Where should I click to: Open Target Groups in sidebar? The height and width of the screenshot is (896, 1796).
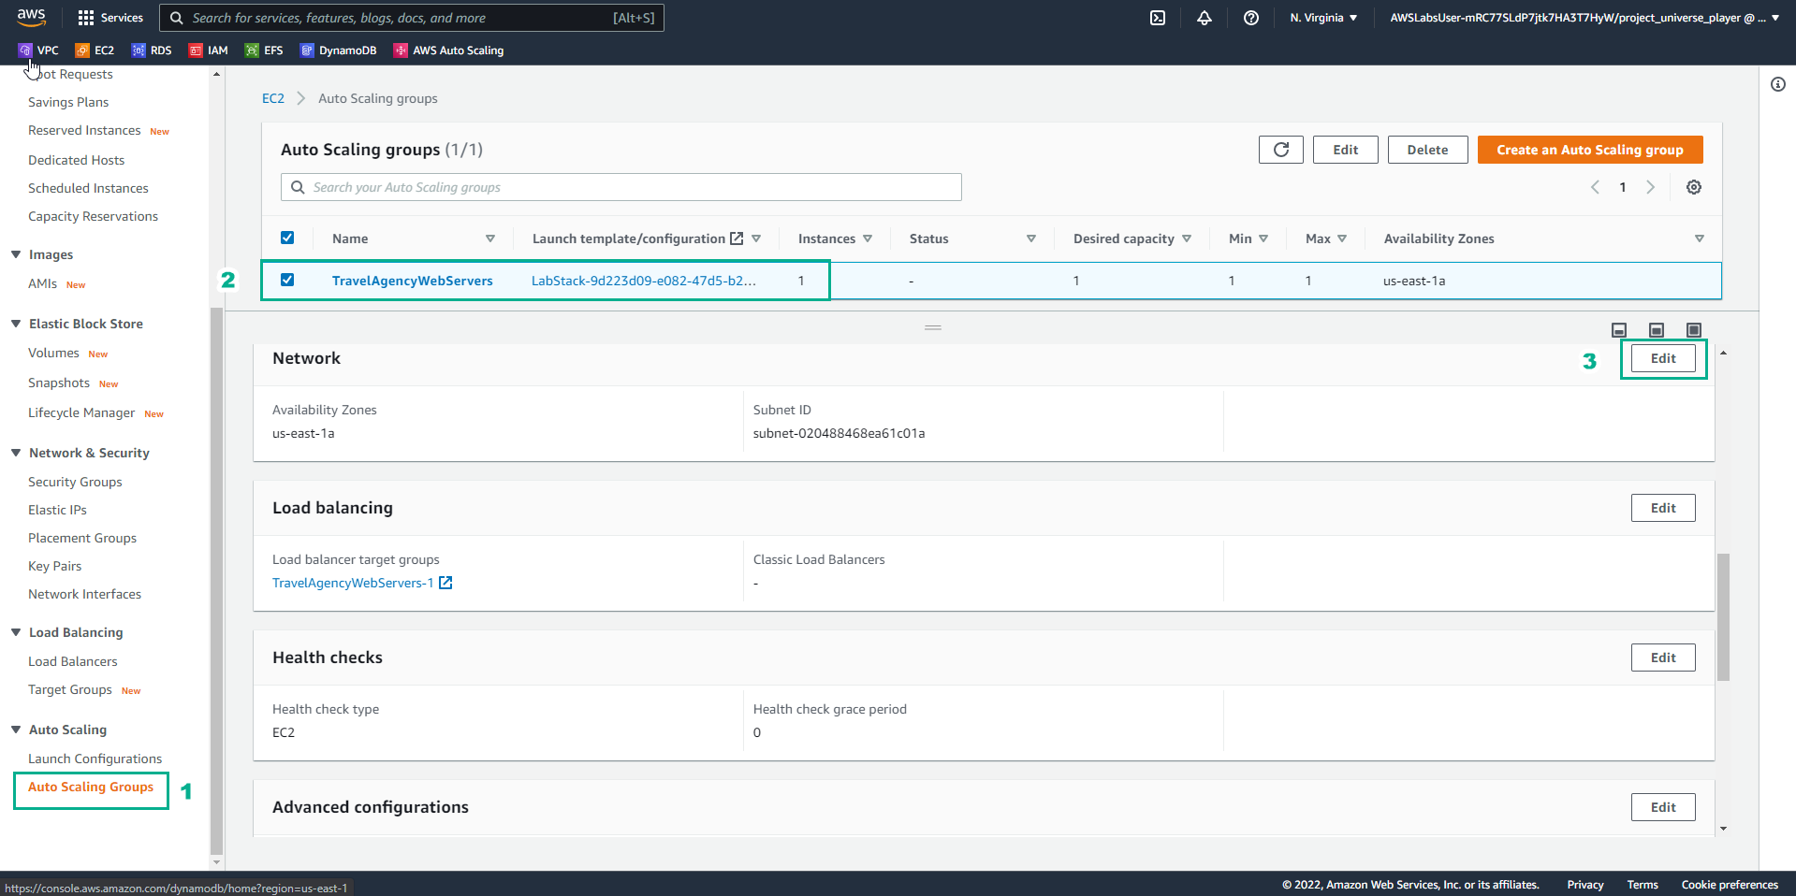coord(70,689)
